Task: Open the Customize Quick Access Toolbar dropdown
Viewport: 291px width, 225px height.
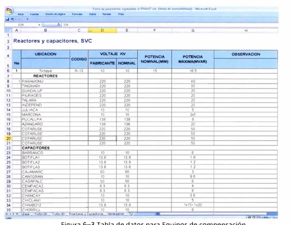Action: pos(27,20)
